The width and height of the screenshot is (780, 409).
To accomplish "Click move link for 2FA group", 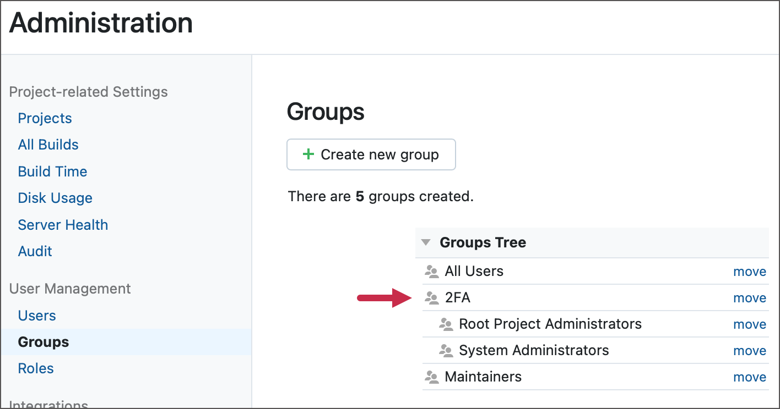I will [749, 298].
